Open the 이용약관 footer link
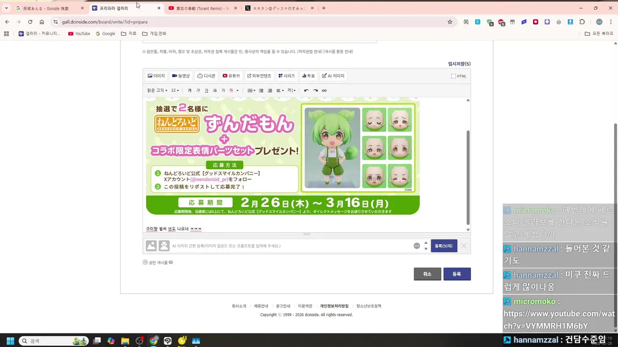The height and width of the screenshot is (347, 618). coord(305,306)
